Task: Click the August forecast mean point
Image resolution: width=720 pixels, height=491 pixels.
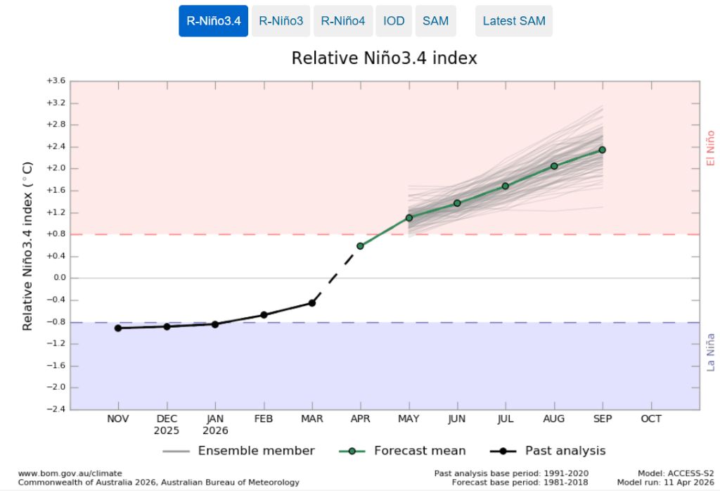Action: pyautogui.click(x=554, y=166)
